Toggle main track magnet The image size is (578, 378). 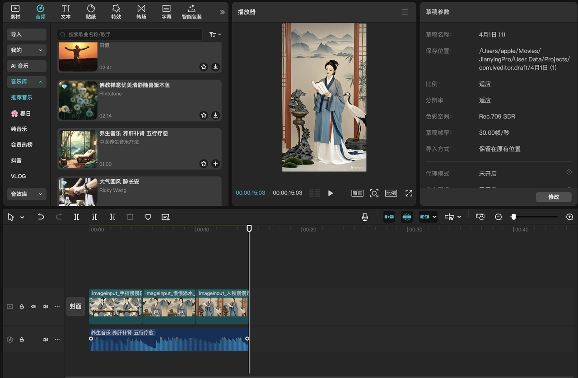tap(389, 217)
